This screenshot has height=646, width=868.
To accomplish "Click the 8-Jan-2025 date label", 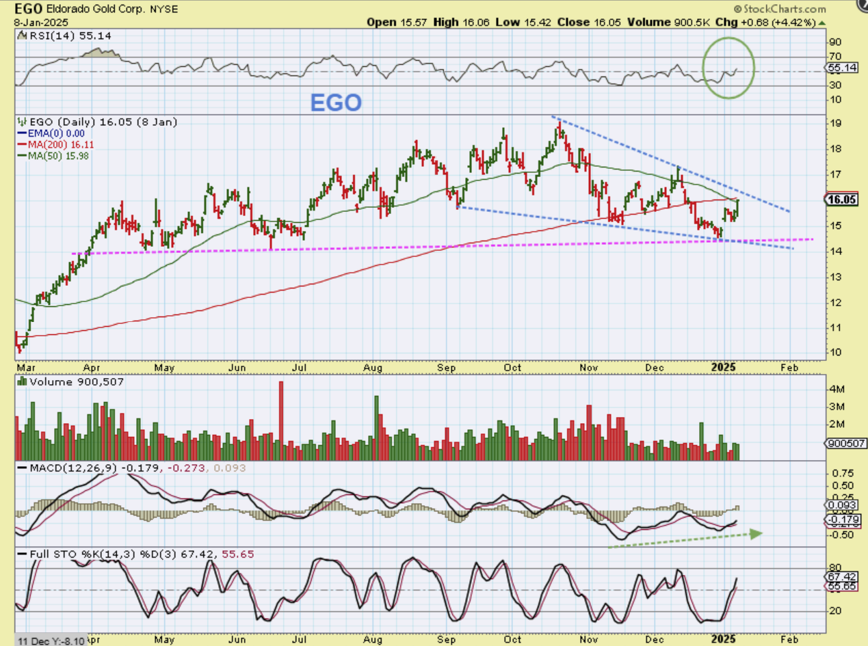I will pos(41,22).
